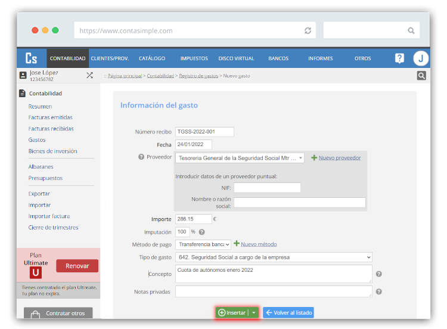The height and width of the screenshot is (329, 447).
Task: Click the Contratar otros button
Action: [58, 313]
